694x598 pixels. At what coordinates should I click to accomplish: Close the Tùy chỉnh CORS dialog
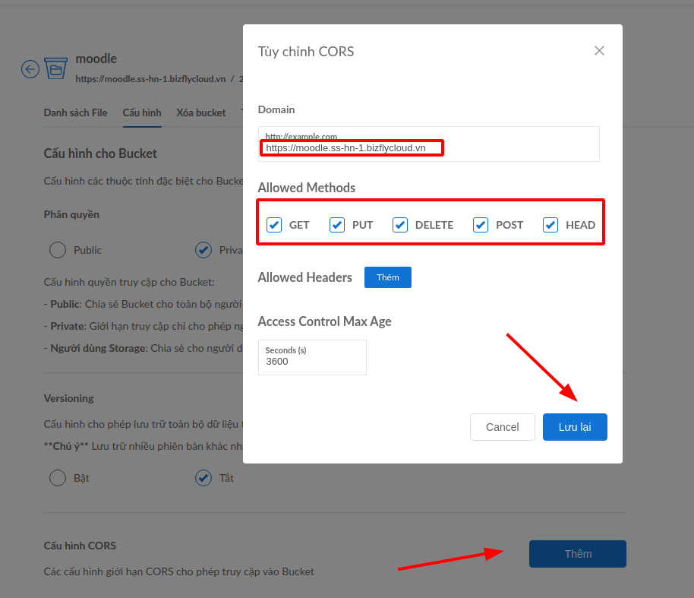point(599,51)
